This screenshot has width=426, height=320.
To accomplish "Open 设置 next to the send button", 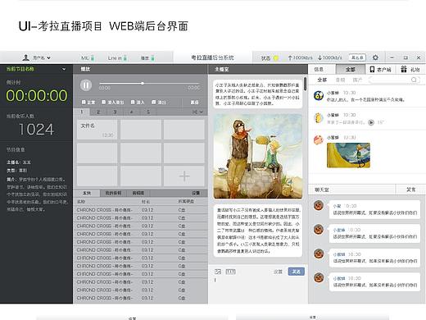I will click(x=278, y=272).
